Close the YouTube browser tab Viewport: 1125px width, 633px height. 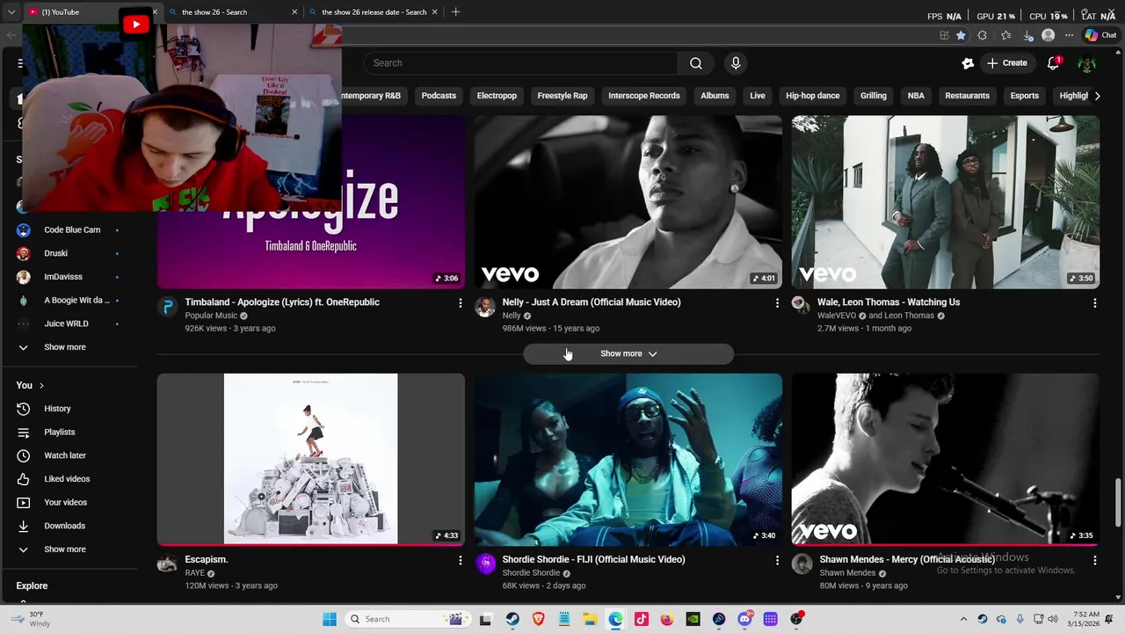pos(156,12)
